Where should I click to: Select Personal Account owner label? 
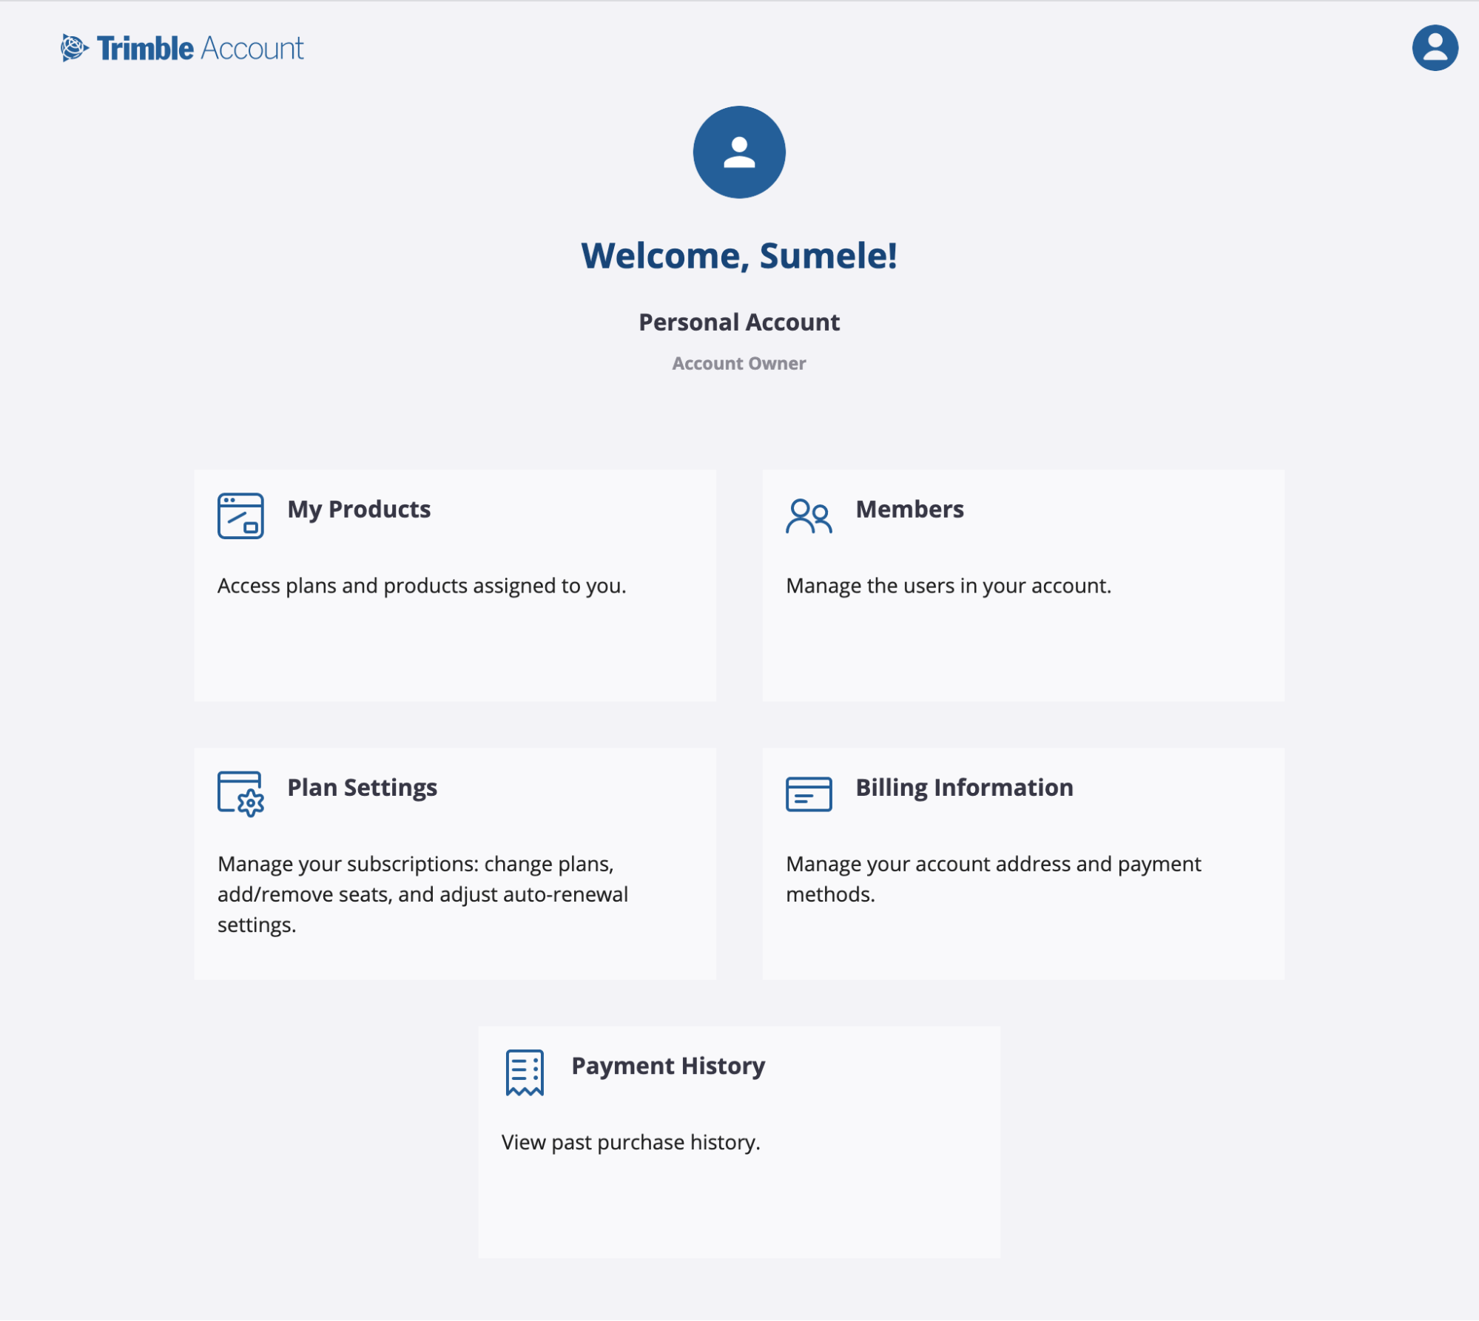[740, 363]
